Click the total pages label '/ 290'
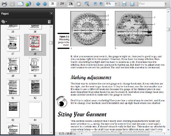This screenshot has width=171, height=136. pyautogui.click(x=61, y=4)
